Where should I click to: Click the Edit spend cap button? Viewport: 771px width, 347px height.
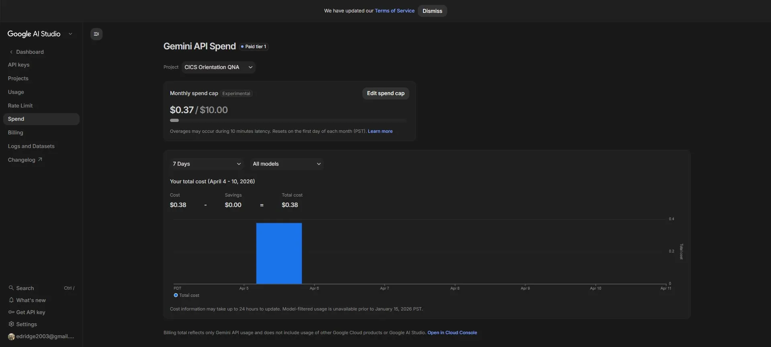386,93
